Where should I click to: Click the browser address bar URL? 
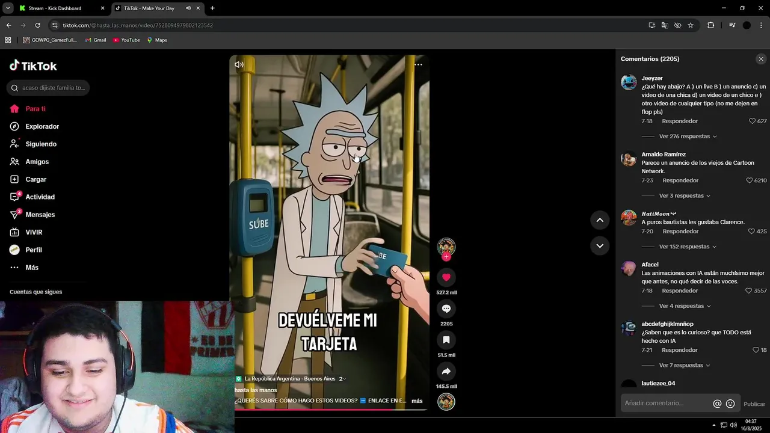(x=138, y=25)
